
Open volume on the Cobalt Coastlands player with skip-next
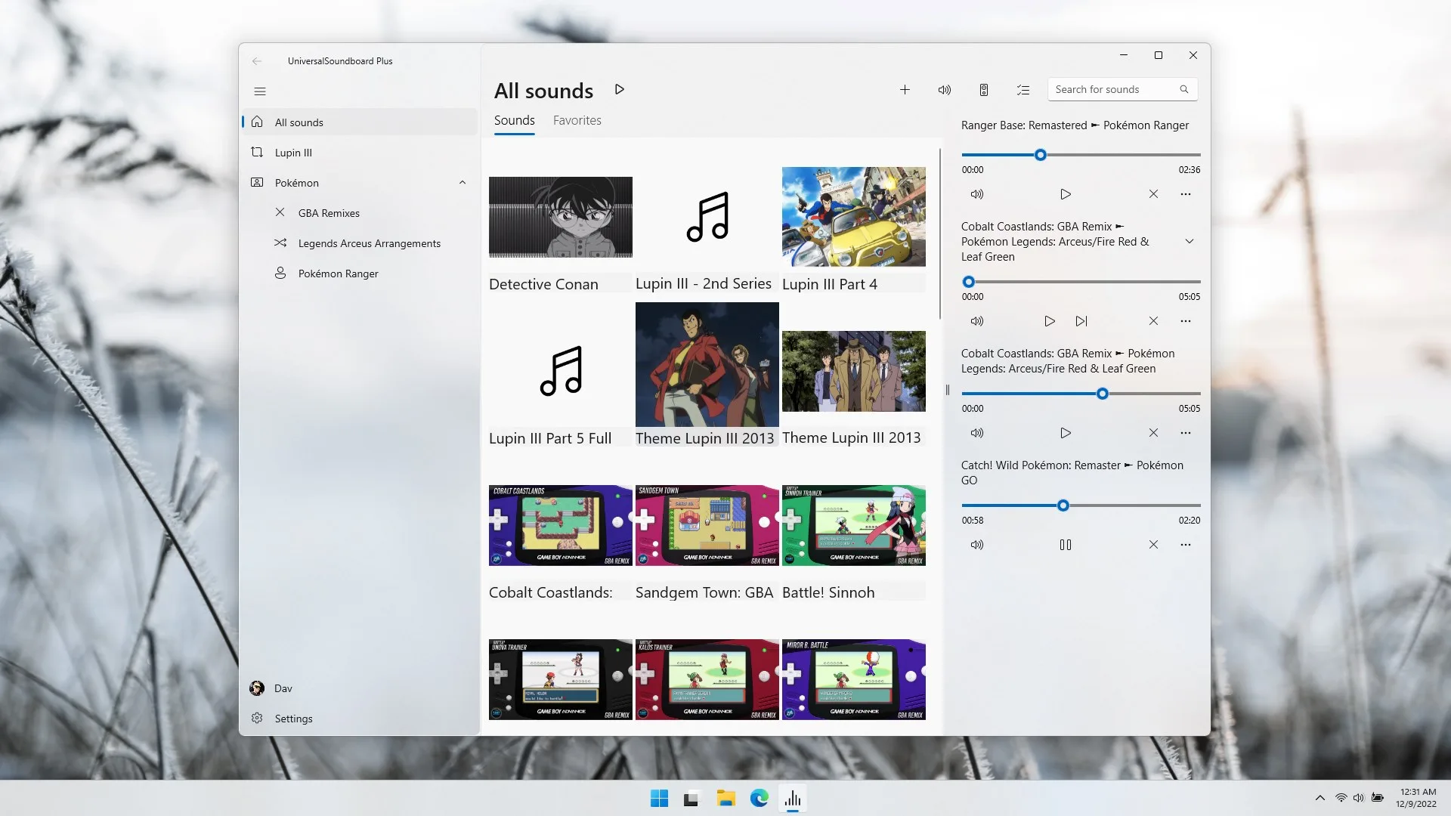tap(976, 321)
